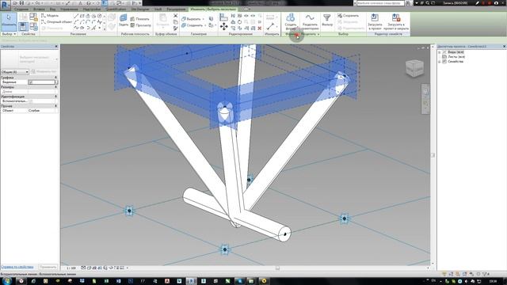This screenshot has width=507, height=285.
Task: Open the Справка по свойствам link
Action: (17, 267)
